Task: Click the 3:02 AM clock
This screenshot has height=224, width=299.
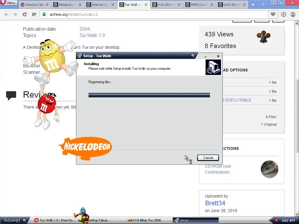Action: coord(288,220)
